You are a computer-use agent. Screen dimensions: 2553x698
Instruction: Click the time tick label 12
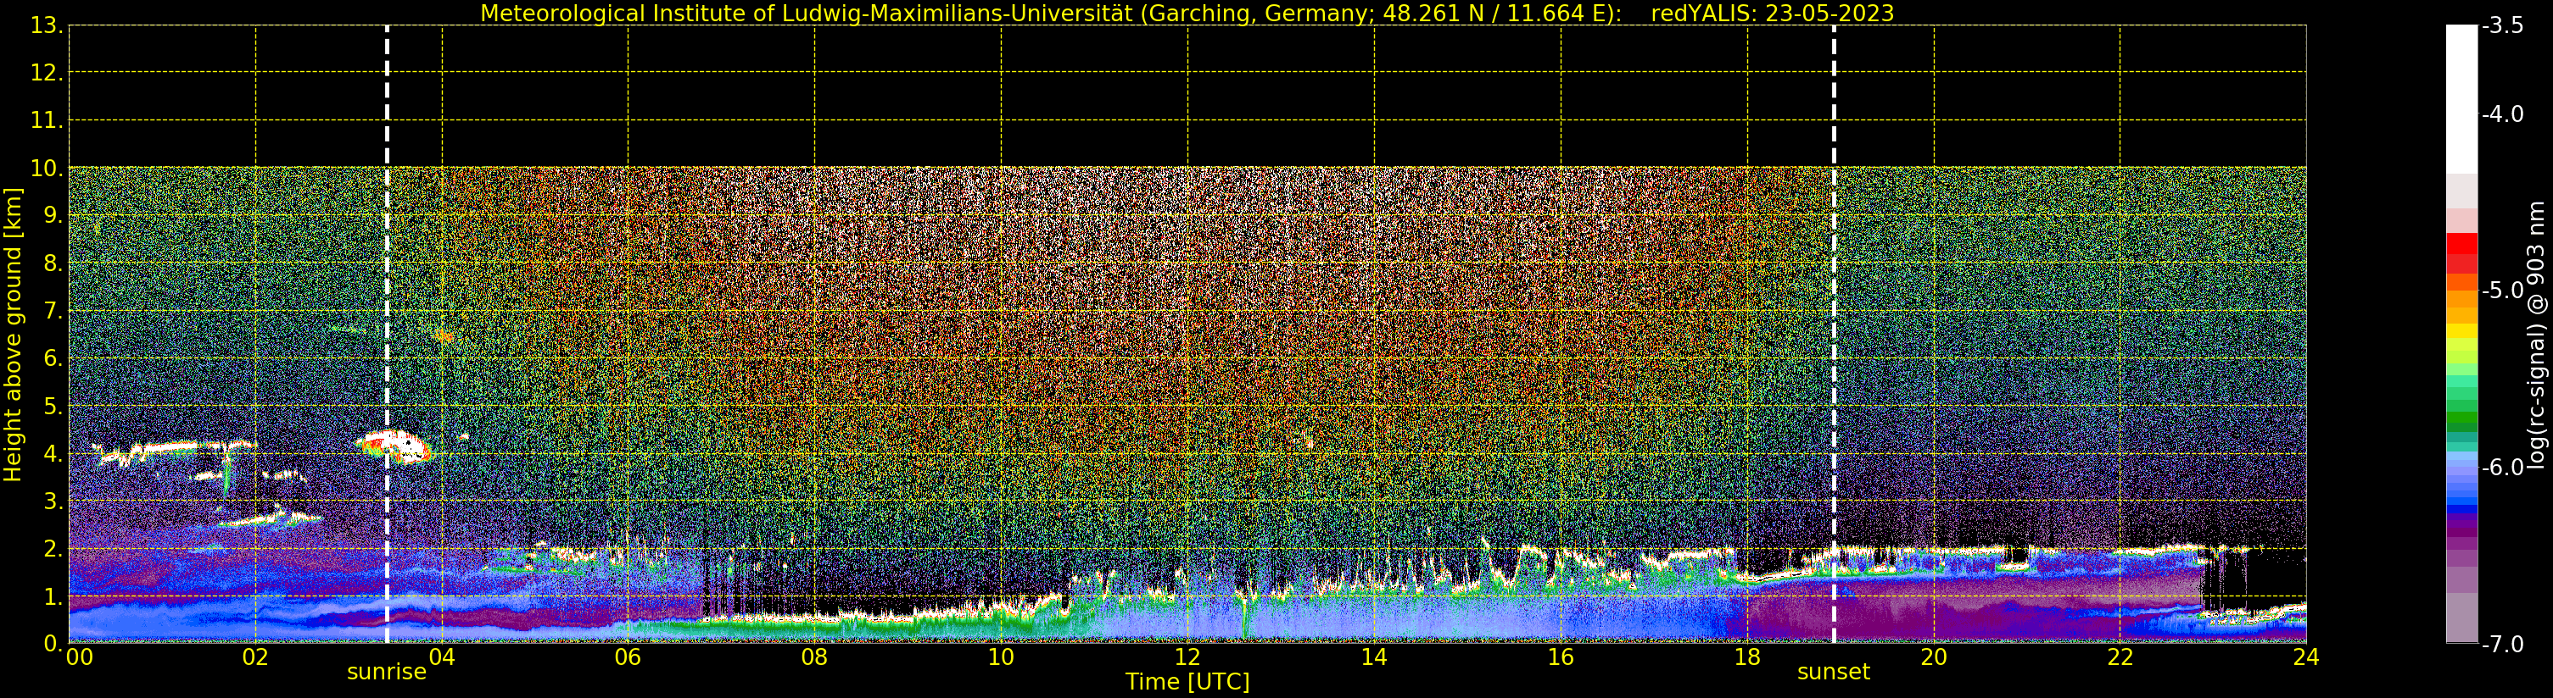click(1187, 657)
